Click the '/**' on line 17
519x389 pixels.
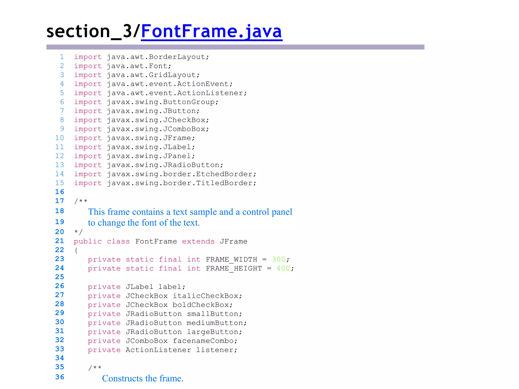pos(81,202)
